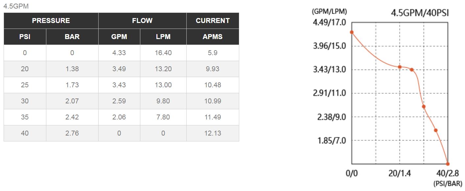This screenshot has height=191, width=465.
Task: Click the 16.40 LPM table cell
Action: [x=163, y=53]
